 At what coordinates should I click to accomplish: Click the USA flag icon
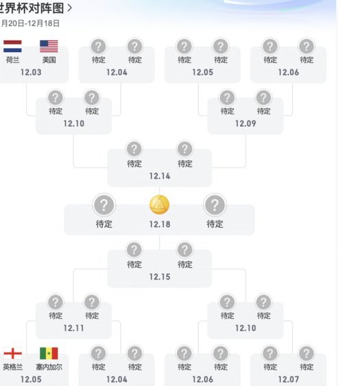(x=49, y=47)
